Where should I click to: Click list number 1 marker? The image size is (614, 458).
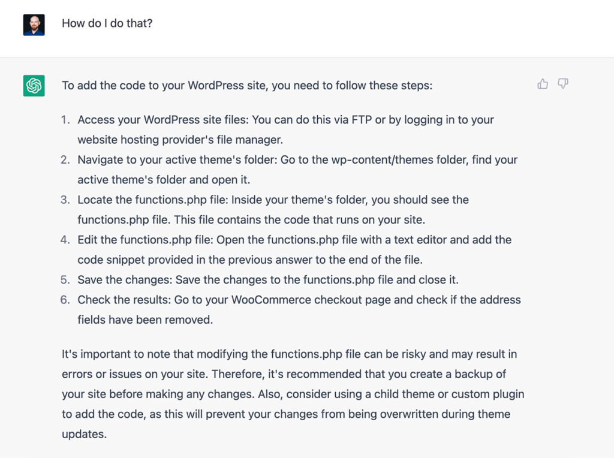coord(65,120)
